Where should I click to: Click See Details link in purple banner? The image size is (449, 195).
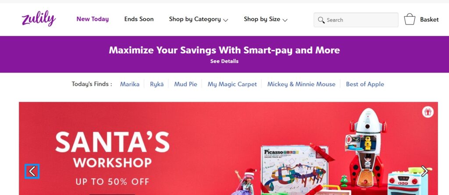coord(224,61)
